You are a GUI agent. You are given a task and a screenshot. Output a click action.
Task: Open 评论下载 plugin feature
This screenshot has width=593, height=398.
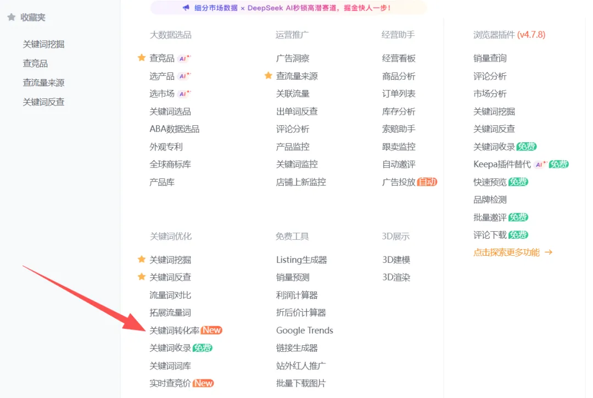tap(490, 235)
